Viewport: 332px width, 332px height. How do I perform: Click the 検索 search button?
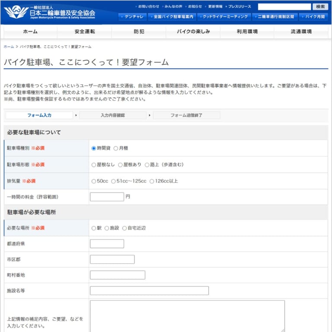[x=320, y=6]
